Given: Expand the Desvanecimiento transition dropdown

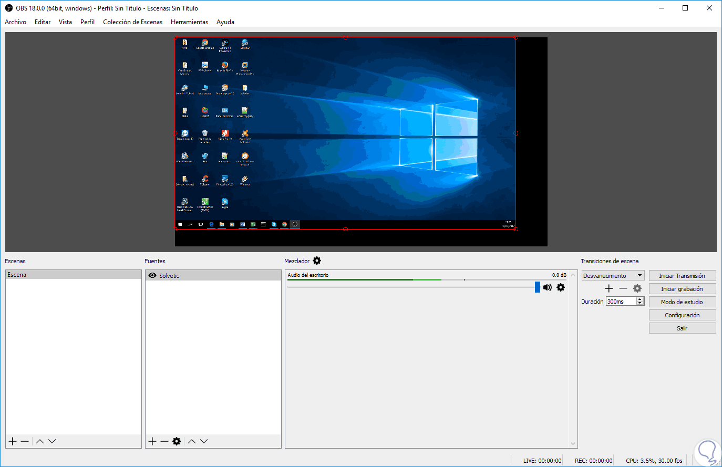Looking at the screenshot, I should 640,275.
